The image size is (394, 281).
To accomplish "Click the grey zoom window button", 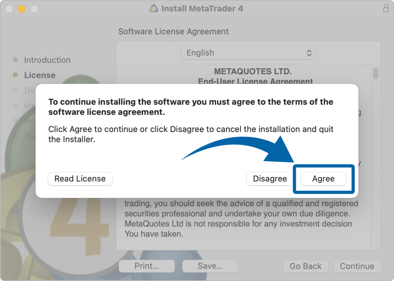I will [34, 9].
